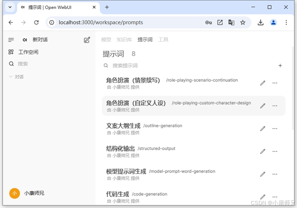Edit the 代码生成 prompt via pencil icon
The width and height of the screenshot is (297, 208).
263,196
